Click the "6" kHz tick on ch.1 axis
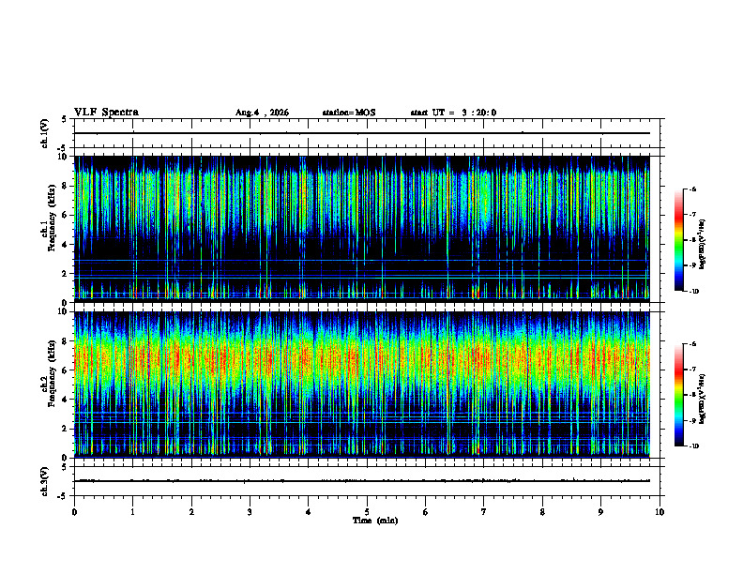This screenshot has width=743, height=574. (66, 215)
